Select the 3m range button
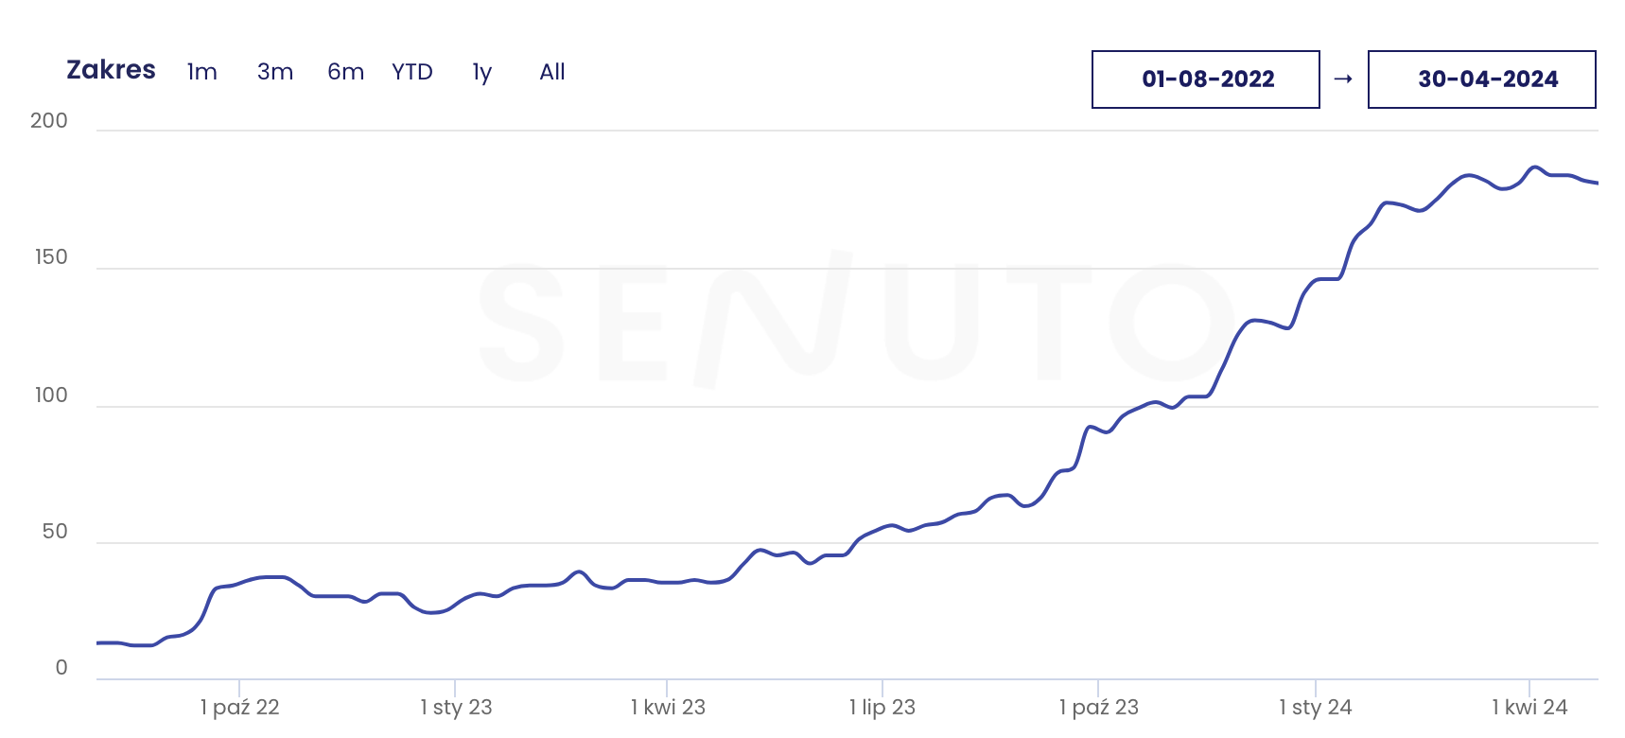This screenshot has height=738, width=1625. coord(275,72)
